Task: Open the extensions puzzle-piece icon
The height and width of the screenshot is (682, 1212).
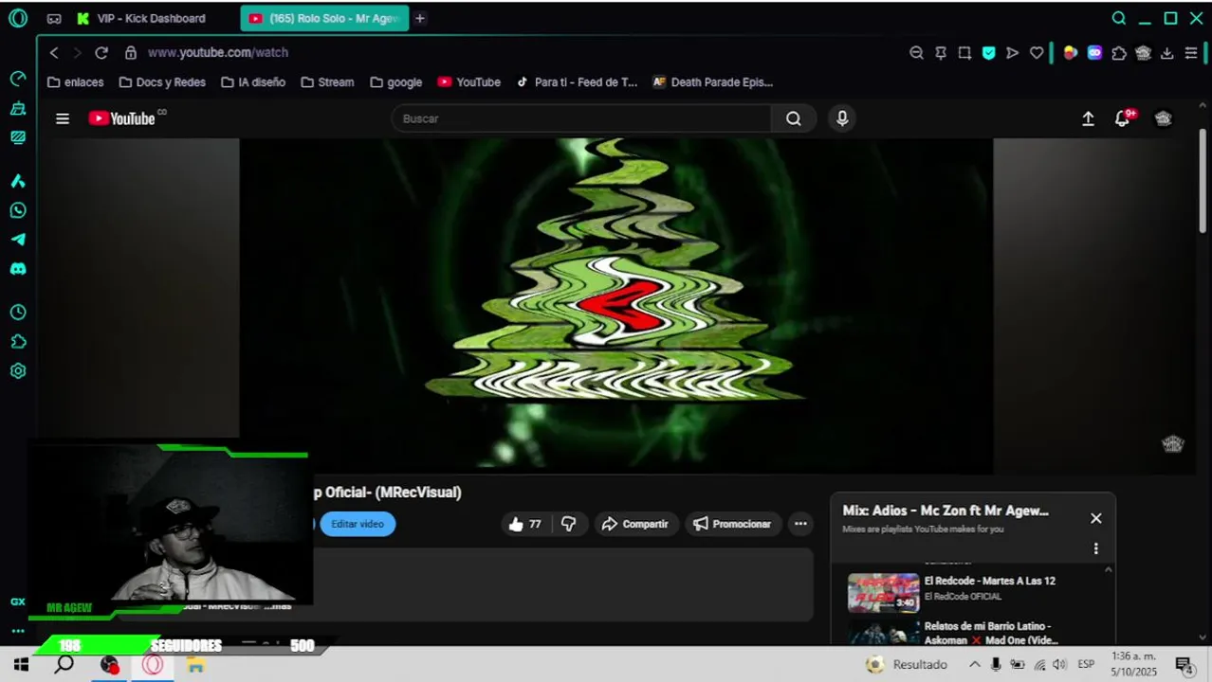Action: click(1119, 53)
